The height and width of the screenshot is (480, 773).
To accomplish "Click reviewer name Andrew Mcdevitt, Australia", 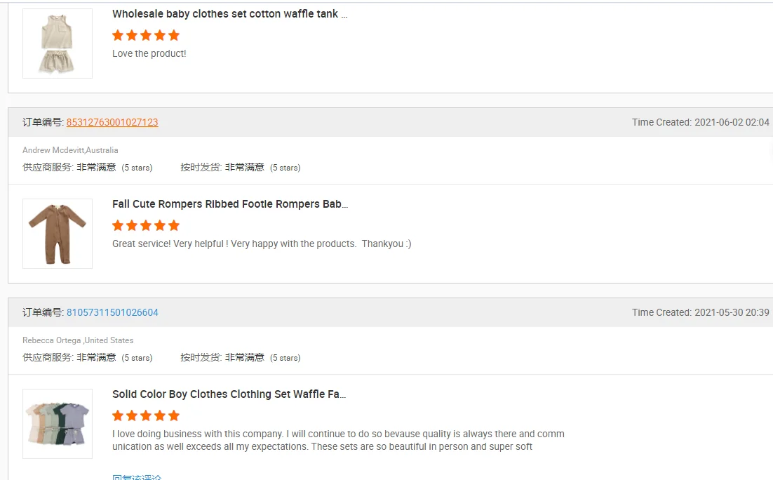I will pos(70,150).
